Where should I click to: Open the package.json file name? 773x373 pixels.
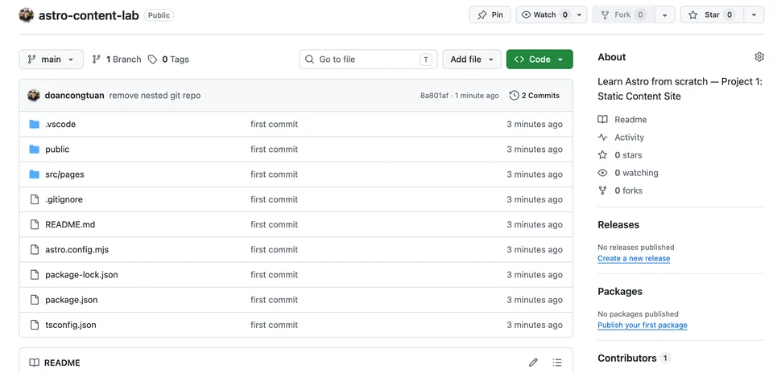point(72,300)
